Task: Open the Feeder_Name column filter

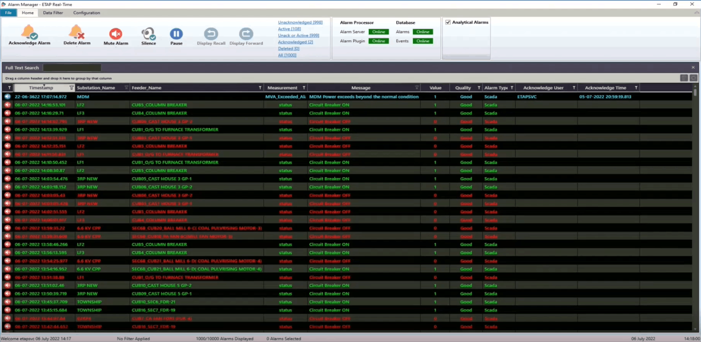Action: tap(260, 88)
